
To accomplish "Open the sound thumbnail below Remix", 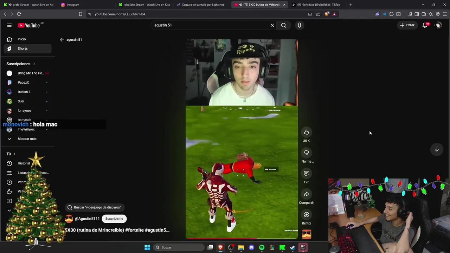I will pyautogui.click(x=307, y=234).
